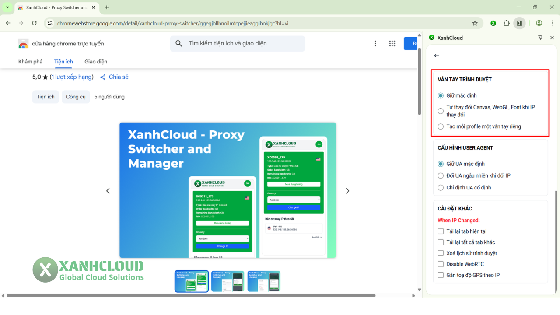
Task: Click the "5 người dùng" user count text
Action: (109, 97)
